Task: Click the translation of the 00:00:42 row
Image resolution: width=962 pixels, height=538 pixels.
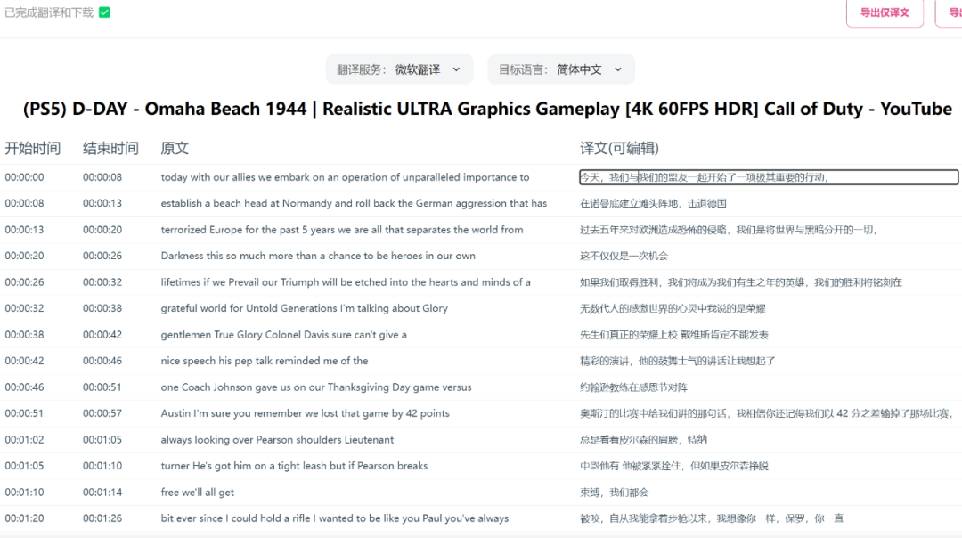Action: pos(677,361)
